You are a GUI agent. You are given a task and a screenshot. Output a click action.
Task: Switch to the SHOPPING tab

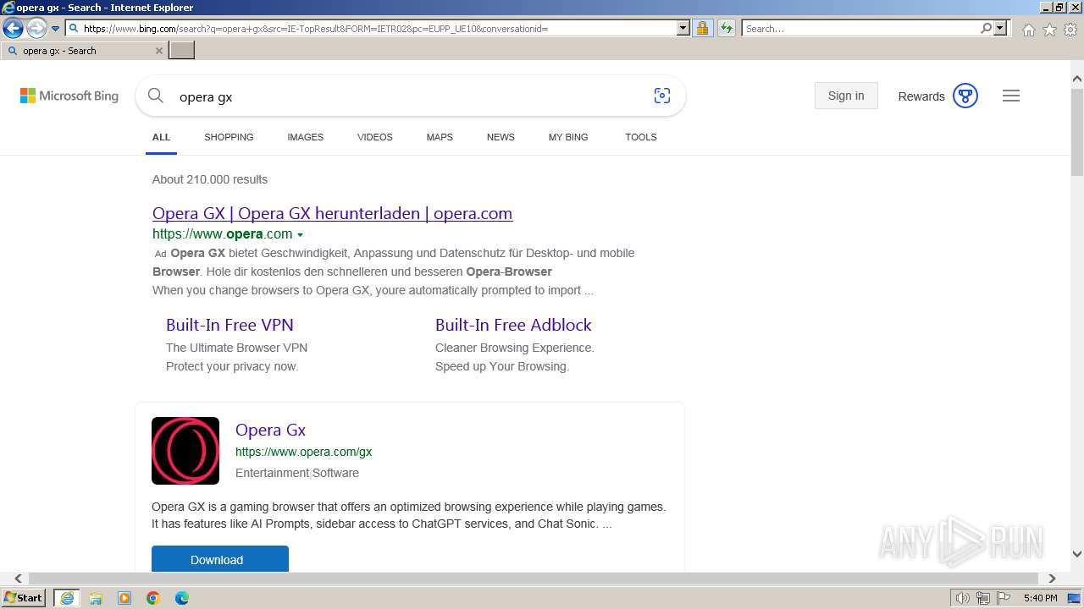pos(229,137)
